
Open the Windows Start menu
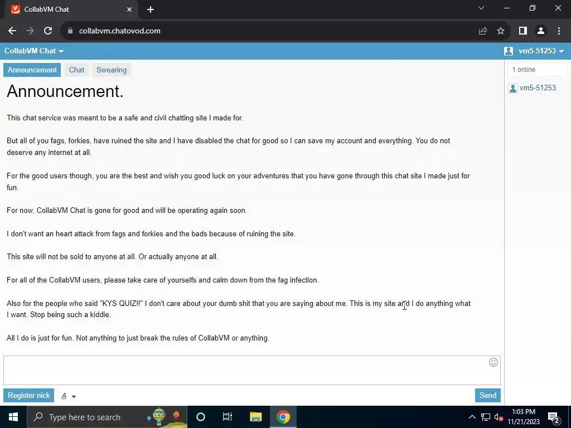[x=13, y=417]
